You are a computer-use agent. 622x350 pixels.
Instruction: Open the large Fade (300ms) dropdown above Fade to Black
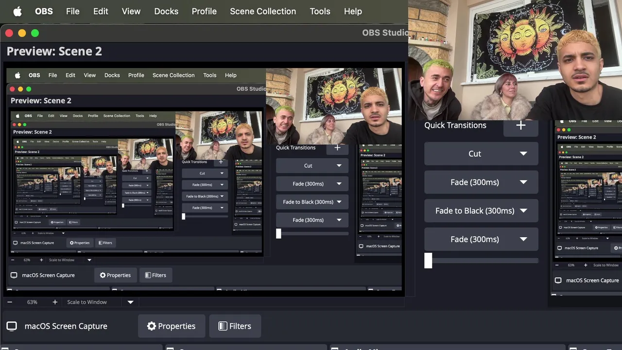pos(481,182)
